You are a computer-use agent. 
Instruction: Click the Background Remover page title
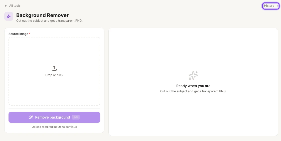(43, 15)
